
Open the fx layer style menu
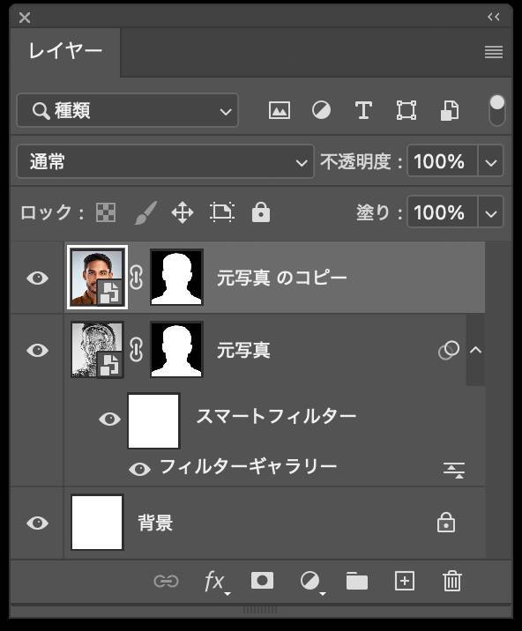217,582
